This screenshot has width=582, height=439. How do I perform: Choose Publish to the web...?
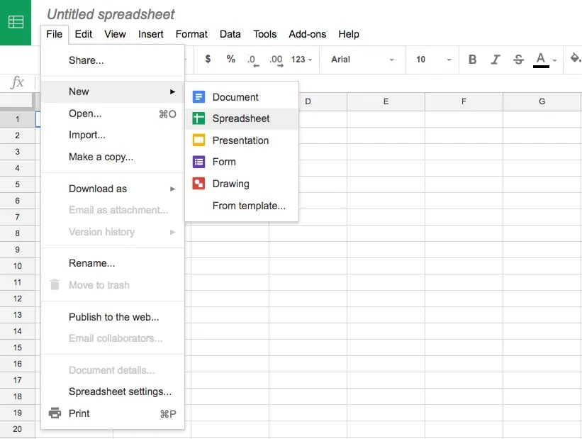113,317
